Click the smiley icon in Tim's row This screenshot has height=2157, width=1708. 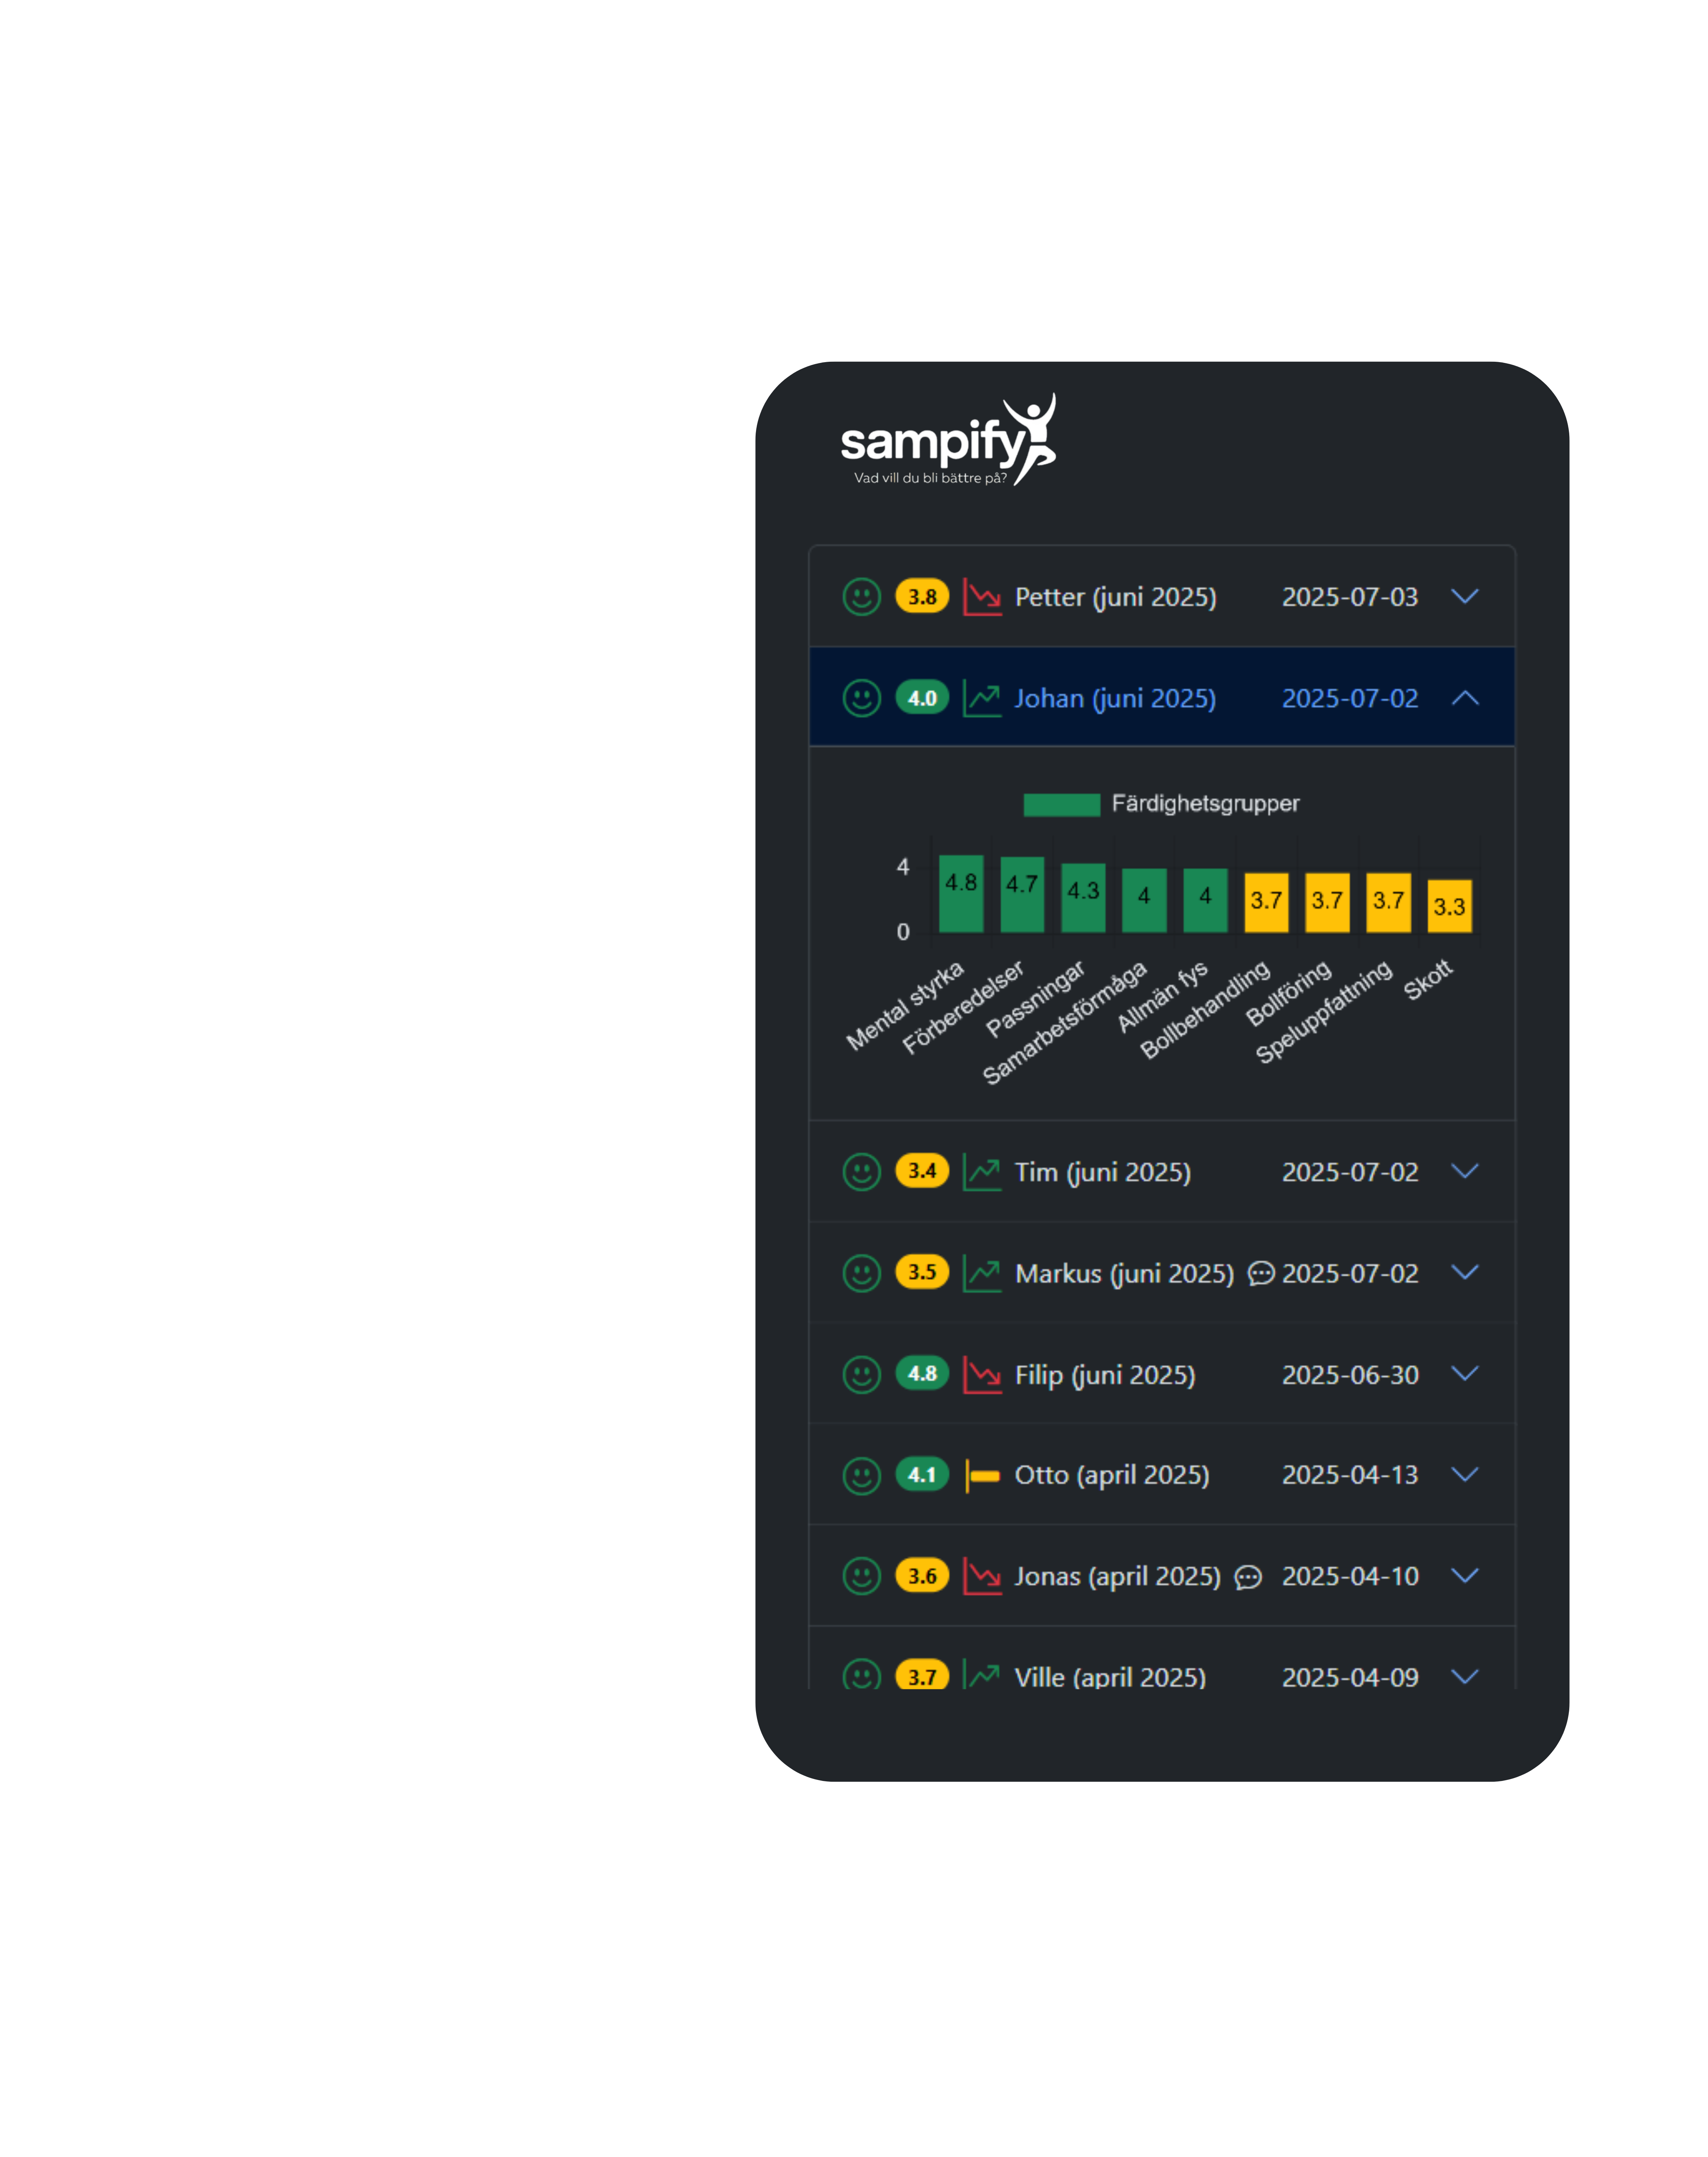tap(861, 1171)
